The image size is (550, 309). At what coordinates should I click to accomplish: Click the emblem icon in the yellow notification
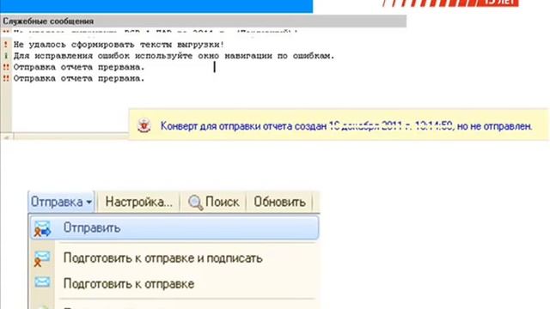pos(144,125)
